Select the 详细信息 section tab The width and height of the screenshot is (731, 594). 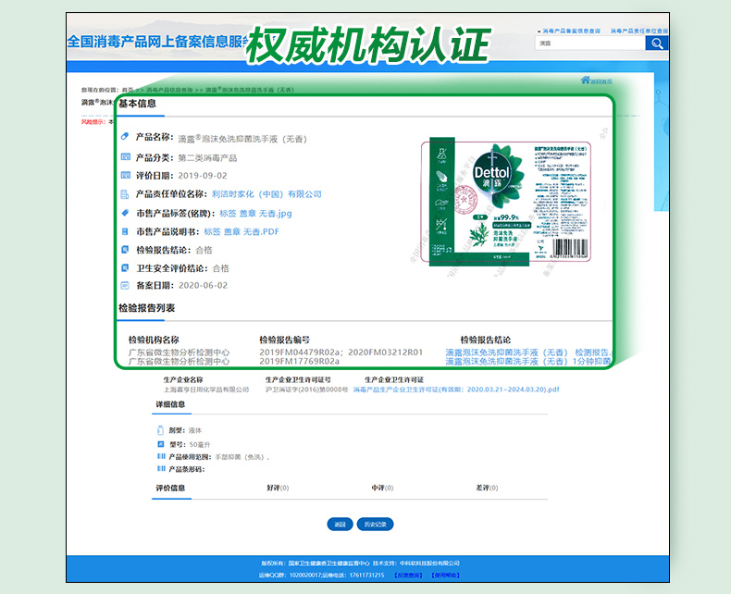pos(170,404)
